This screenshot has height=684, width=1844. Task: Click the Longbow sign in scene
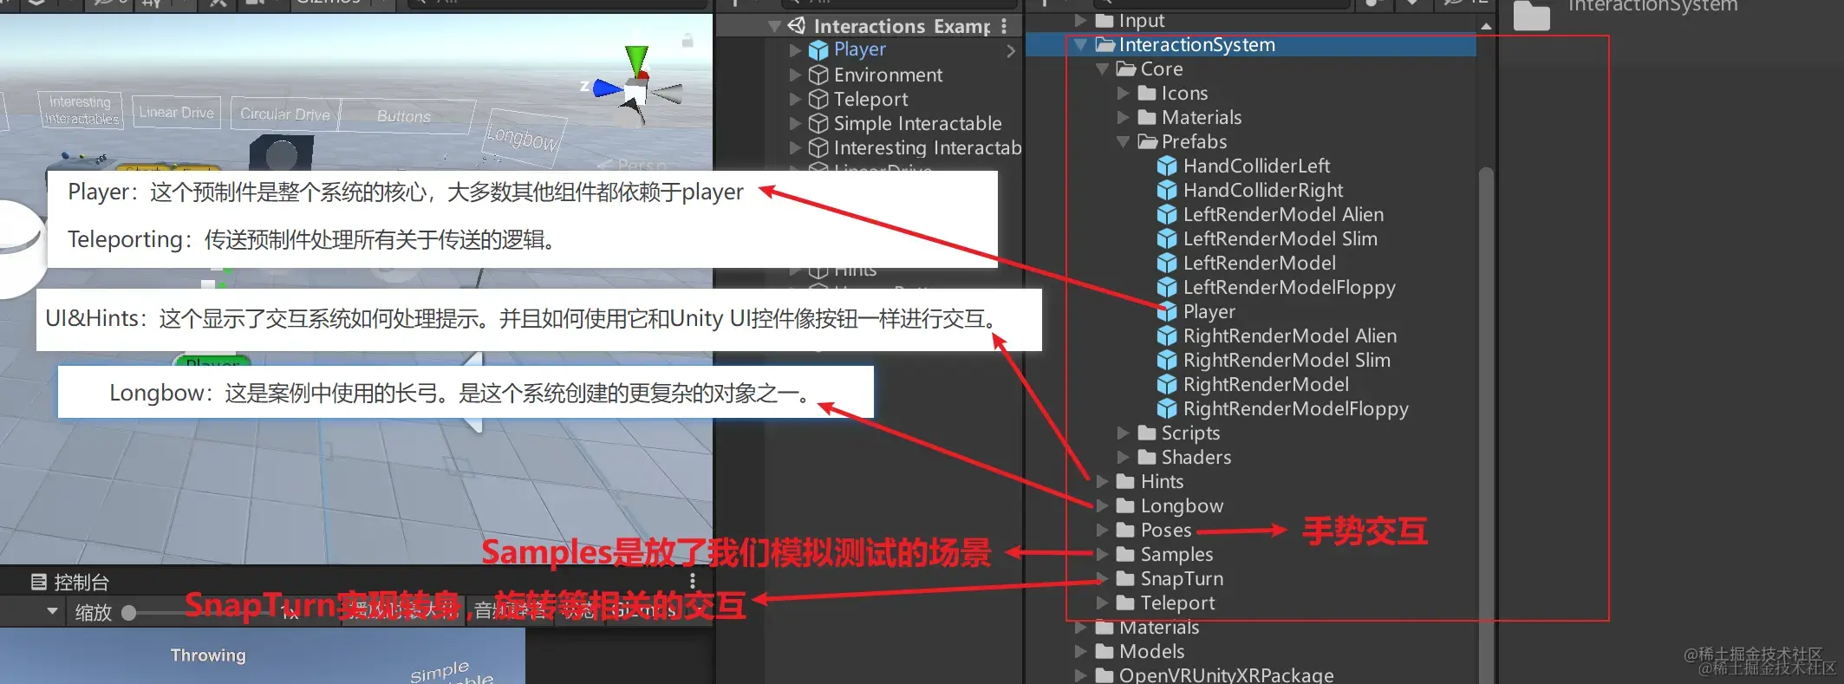point(523,137)
